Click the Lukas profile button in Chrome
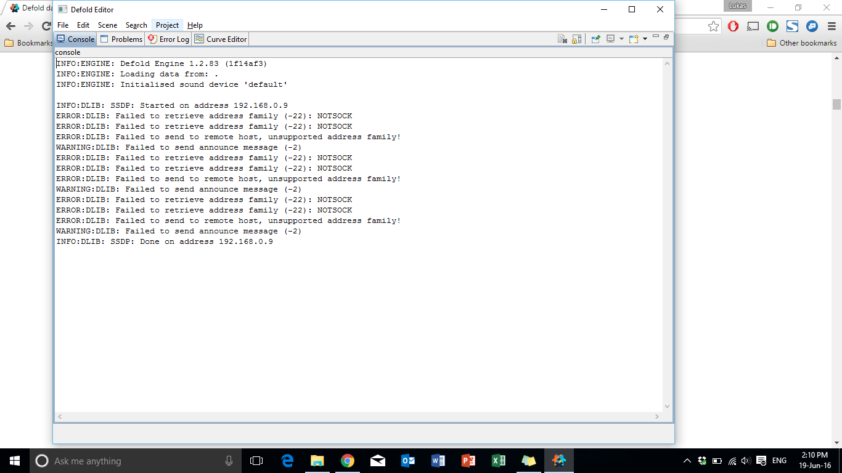842x473 pixels. (738, 6)
